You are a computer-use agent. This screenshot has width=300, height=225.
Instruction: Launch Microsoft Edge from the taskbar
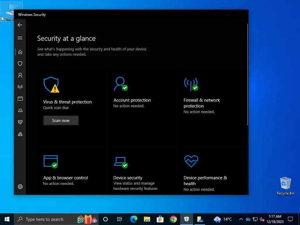(134, 219)
